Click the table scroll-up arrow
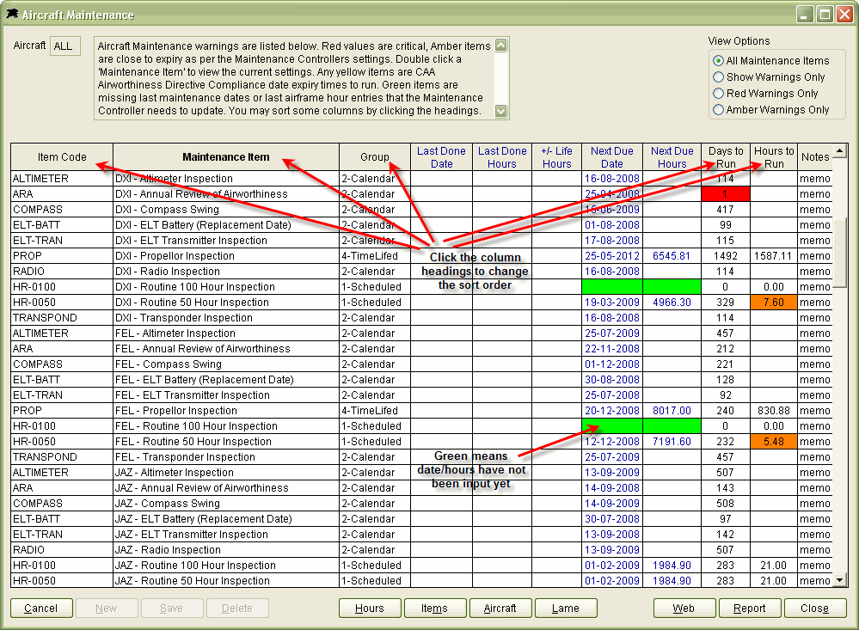 click(840, 150)
